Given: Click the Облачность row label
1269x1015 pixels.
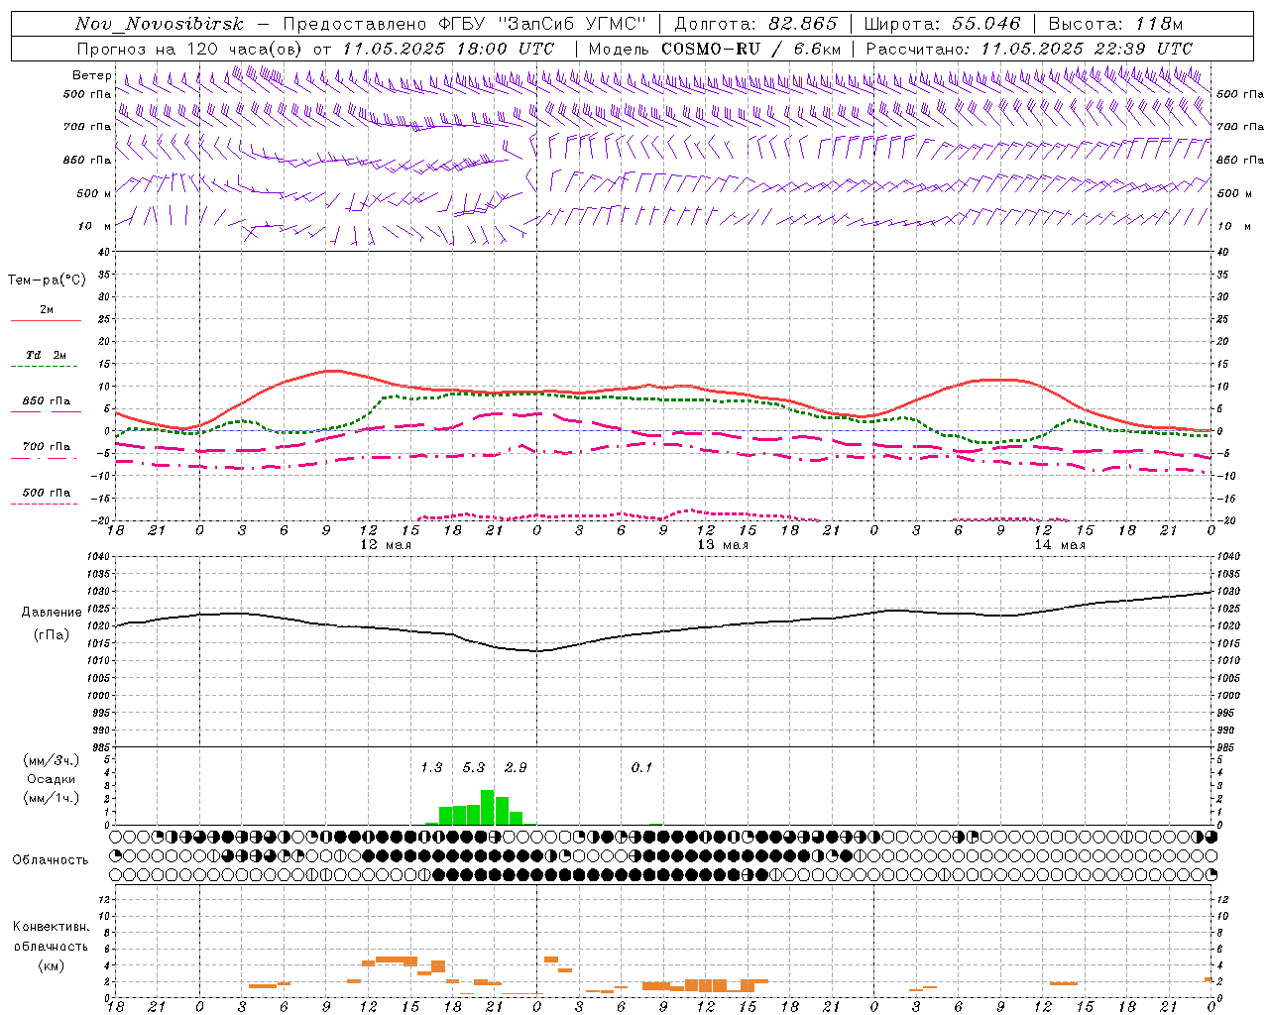Looking at the screenshot, I should (51, 859).
